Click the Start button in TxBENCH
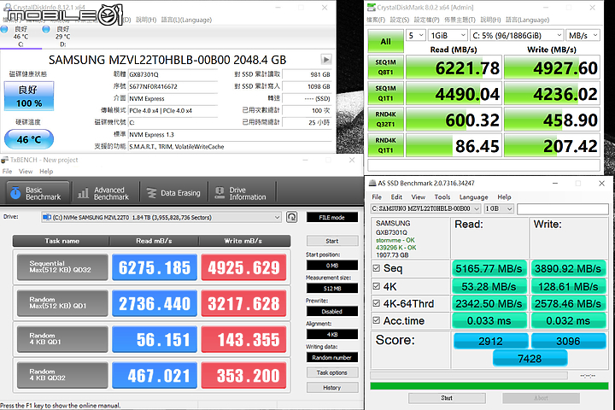This screenshot has width=615, height=410. (x=331, y=241)
